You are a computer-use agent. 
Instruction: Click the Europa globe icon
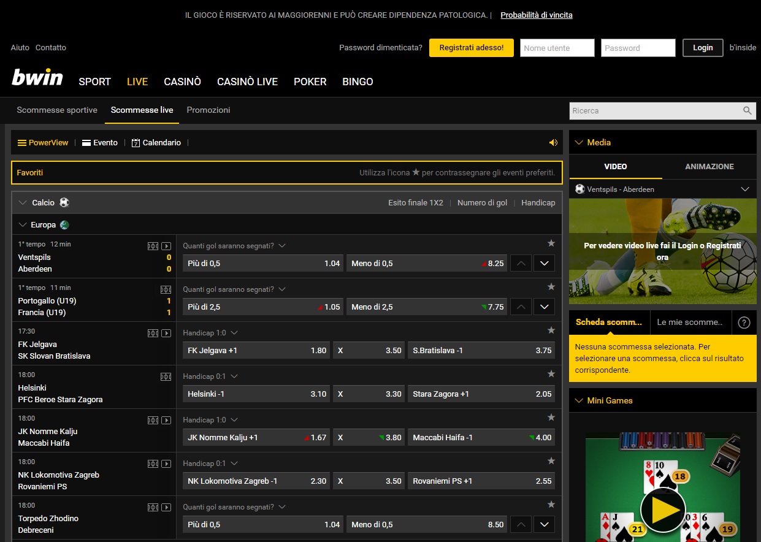pyautogui.click(x=64, y=224)
